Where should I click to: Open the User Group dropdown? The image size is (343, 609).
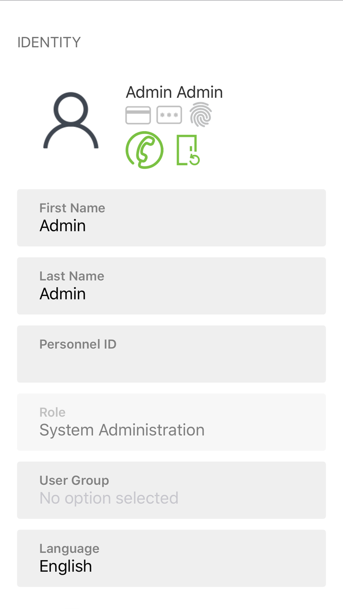click(171, 490)
